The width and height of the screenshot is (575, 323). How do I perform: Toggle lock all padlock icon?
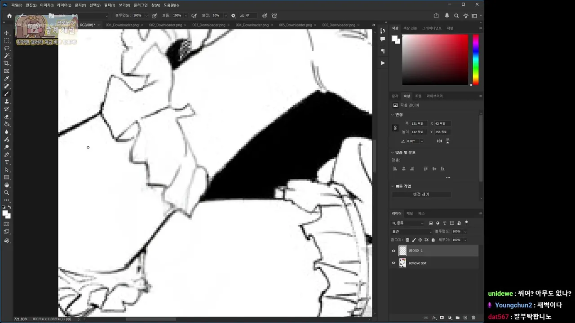(x=433, y=240)
